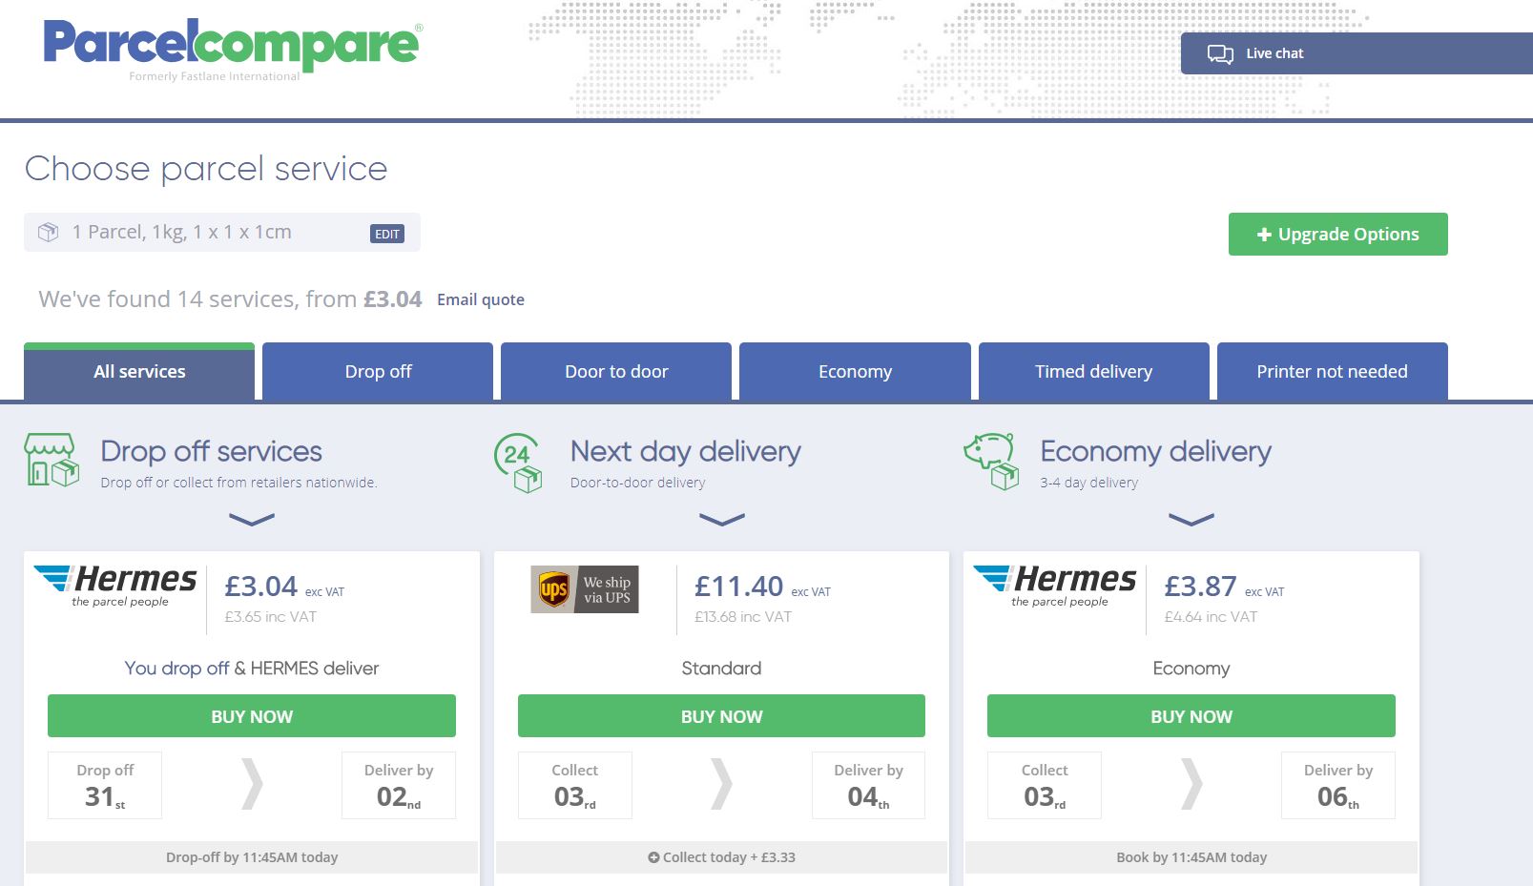This screenshot has height=886, width=1533.
Task: Click the Deliver by 06th date box
Action: (x=1338, y=786)
